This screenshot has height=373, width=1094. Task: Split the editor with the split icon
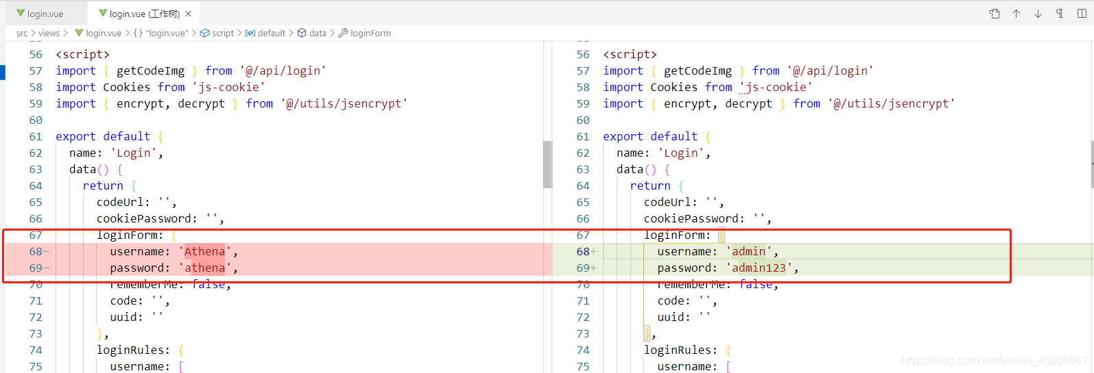click(x=1082, y=14)
